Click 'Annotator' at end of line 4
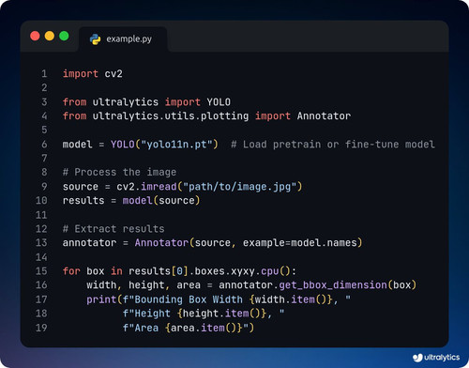 (x=324, y=116)
